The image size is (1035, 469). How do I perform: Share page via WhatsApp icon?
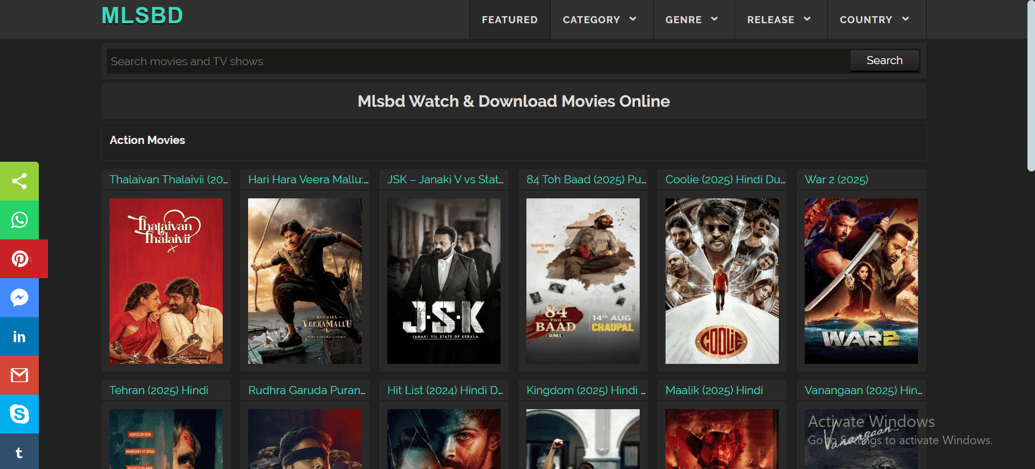tap(19, 220)
